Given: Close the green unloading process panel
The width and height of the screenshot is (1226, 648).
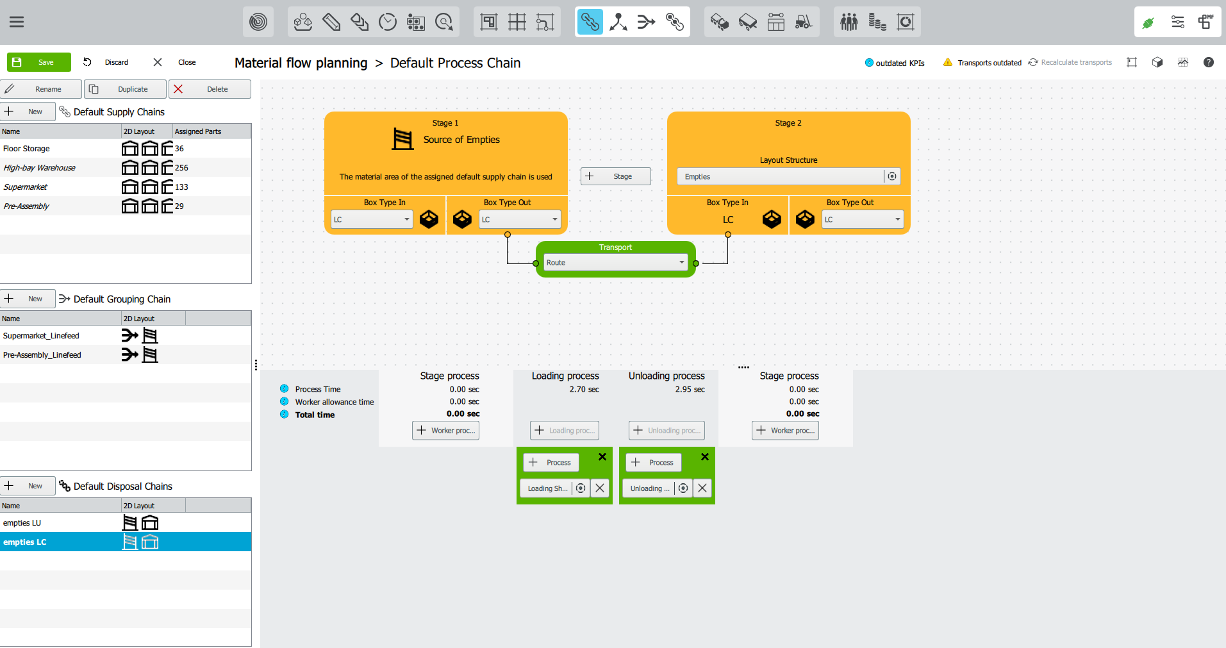Looking at the screenshot, I should coord(705,457).
